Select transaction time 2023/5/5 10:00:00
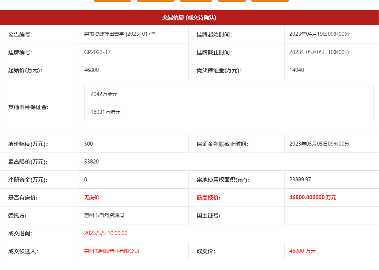Image resolution: width=379 pixels, height=270 pixels. [x=106, y=233]
